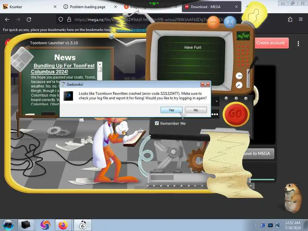Screen dimensions: 308x231
Task: Click Save to MEGA button
Action: (x=258, y=153)
